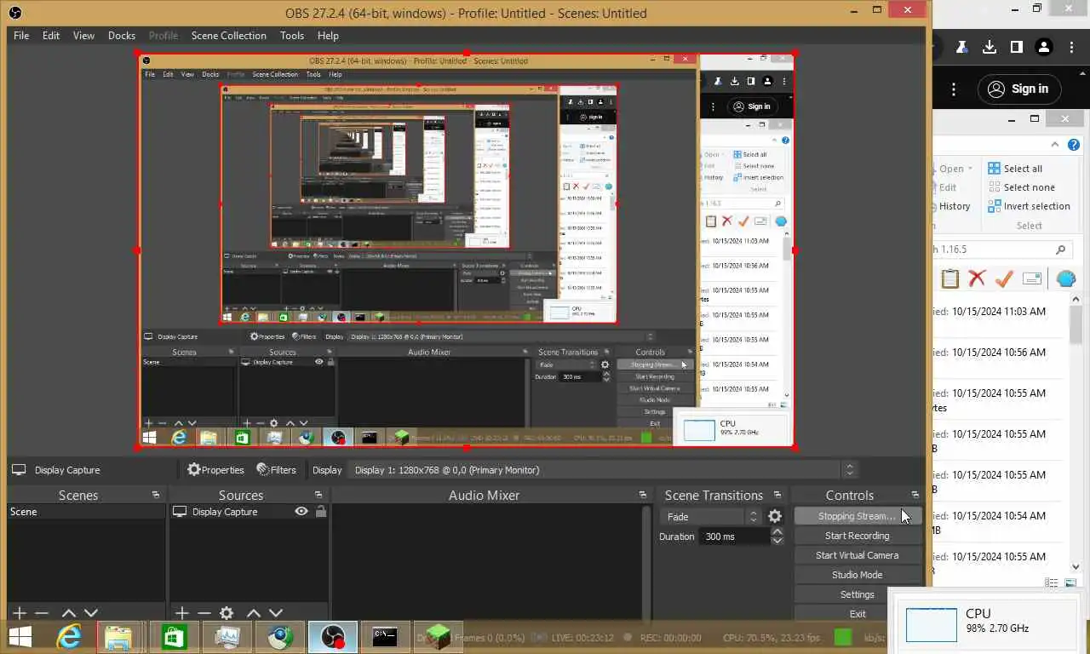1090x654 pixels.
Task: Click Invert selection in Explorer ribbon
Action: [1029, 206]
